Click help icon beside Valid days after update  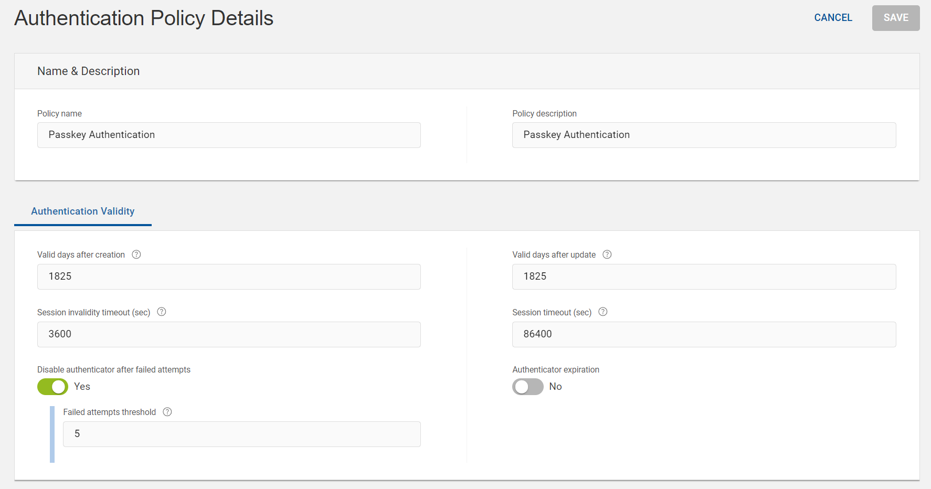pos(607,254)
